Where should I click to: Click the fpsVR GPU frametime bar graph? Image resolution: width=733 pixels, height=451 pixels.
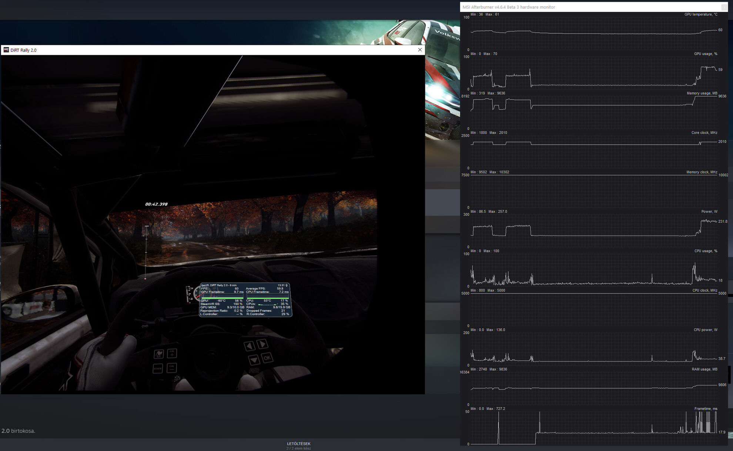(x=222, y=296)
